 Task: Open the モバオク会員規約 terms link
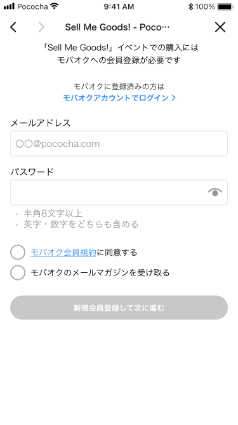(63, 253)
